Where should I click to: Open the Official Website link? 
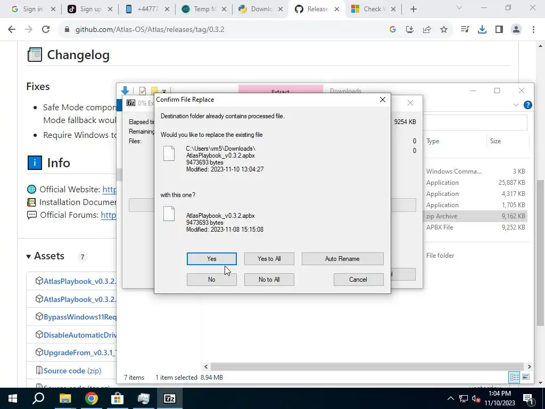(x=109, y=189)
